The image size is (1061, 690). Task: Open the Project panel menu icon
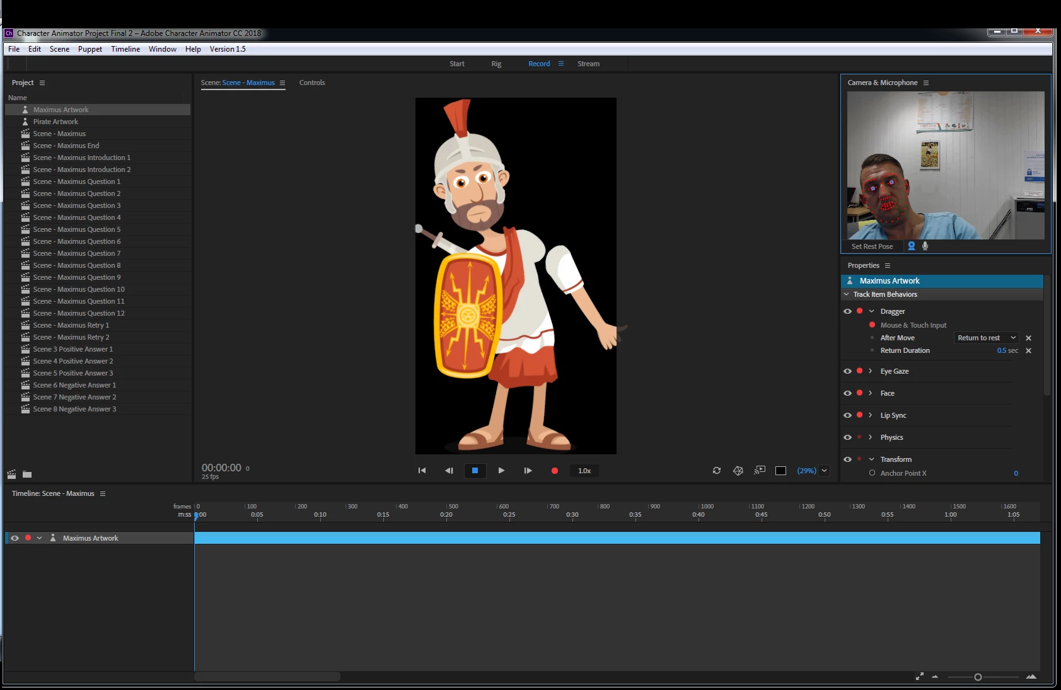tap(42, 83)
